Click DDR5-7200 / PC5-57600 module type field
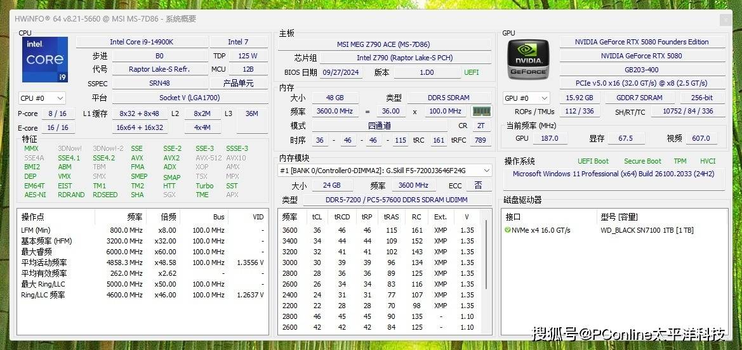The height and width of the screenshot is (350, 742). click(x=397, y=200)
